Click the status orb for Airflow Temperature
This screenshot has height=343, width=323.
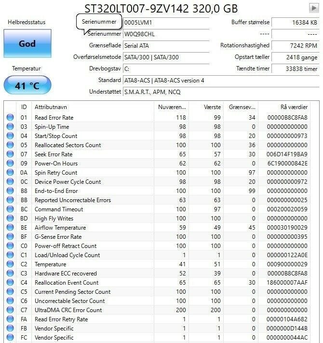(10, 228)
